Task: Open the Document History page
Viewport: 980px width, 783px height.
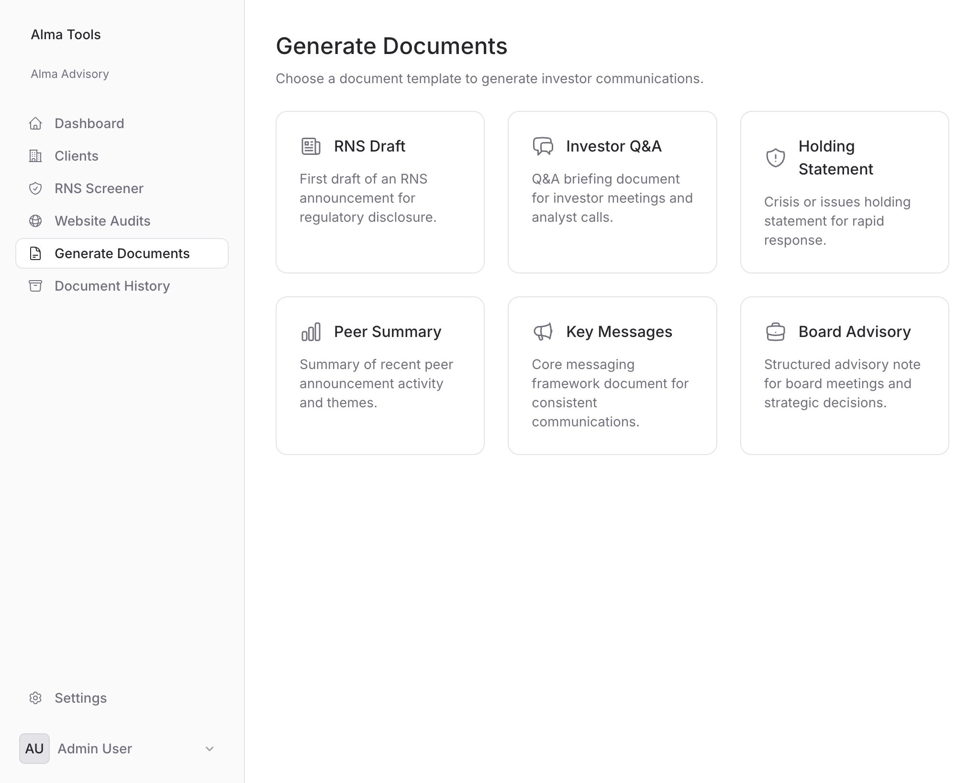Action: (112, 286)
